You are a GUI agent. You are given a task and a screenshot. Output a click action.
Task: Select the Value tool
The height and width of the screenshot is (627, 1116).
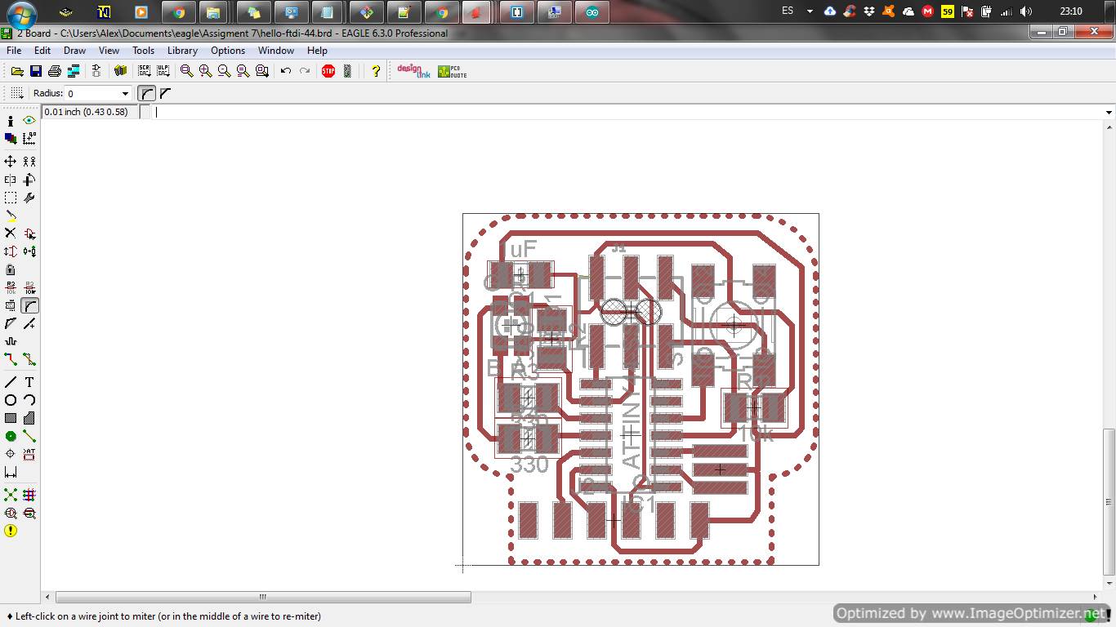29,287
